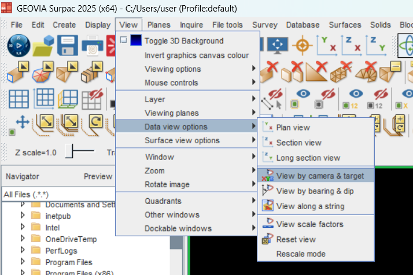Open the File menu
Screen dimensions: 413x275
(16, 25)
